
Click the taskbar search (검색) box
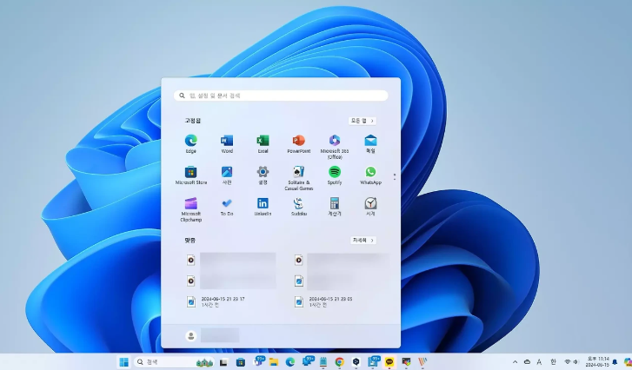tap(174, 362)
